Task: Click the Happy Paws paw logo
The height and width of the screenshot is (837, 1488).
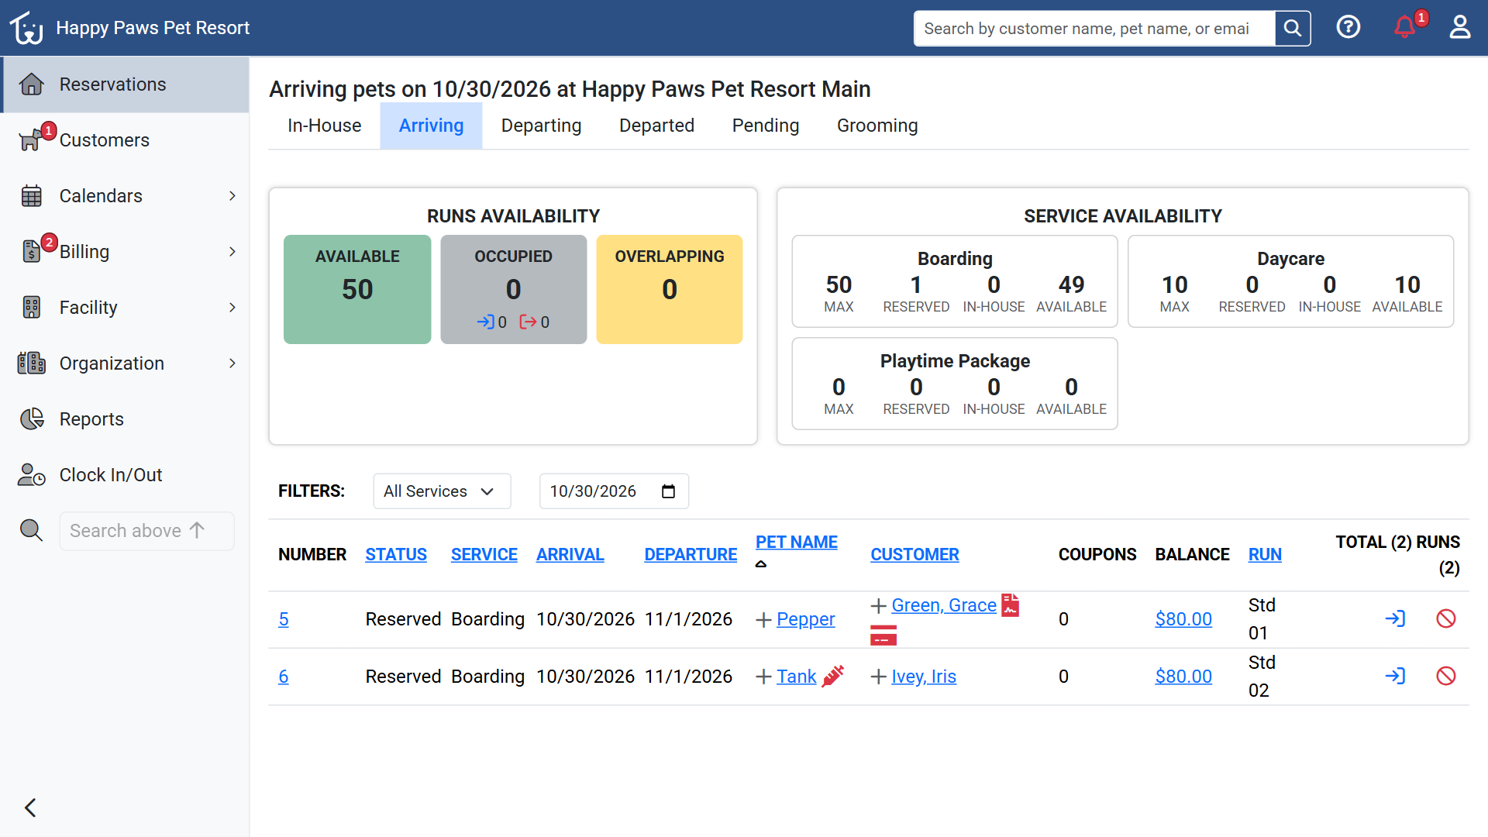Action: (x=26, y=28)
